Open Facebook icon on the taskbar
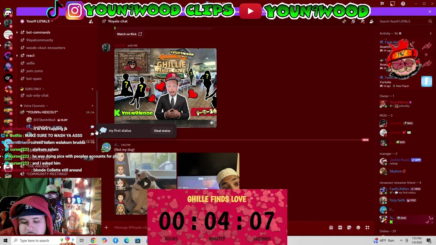 pyautogui.click(x=115, y=241)
